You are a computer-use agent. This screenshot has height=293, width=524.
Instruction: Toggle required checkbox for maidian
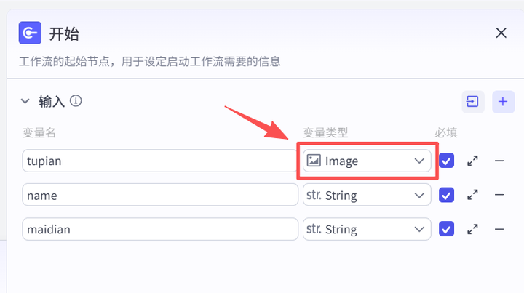click(x=446, y=229)
